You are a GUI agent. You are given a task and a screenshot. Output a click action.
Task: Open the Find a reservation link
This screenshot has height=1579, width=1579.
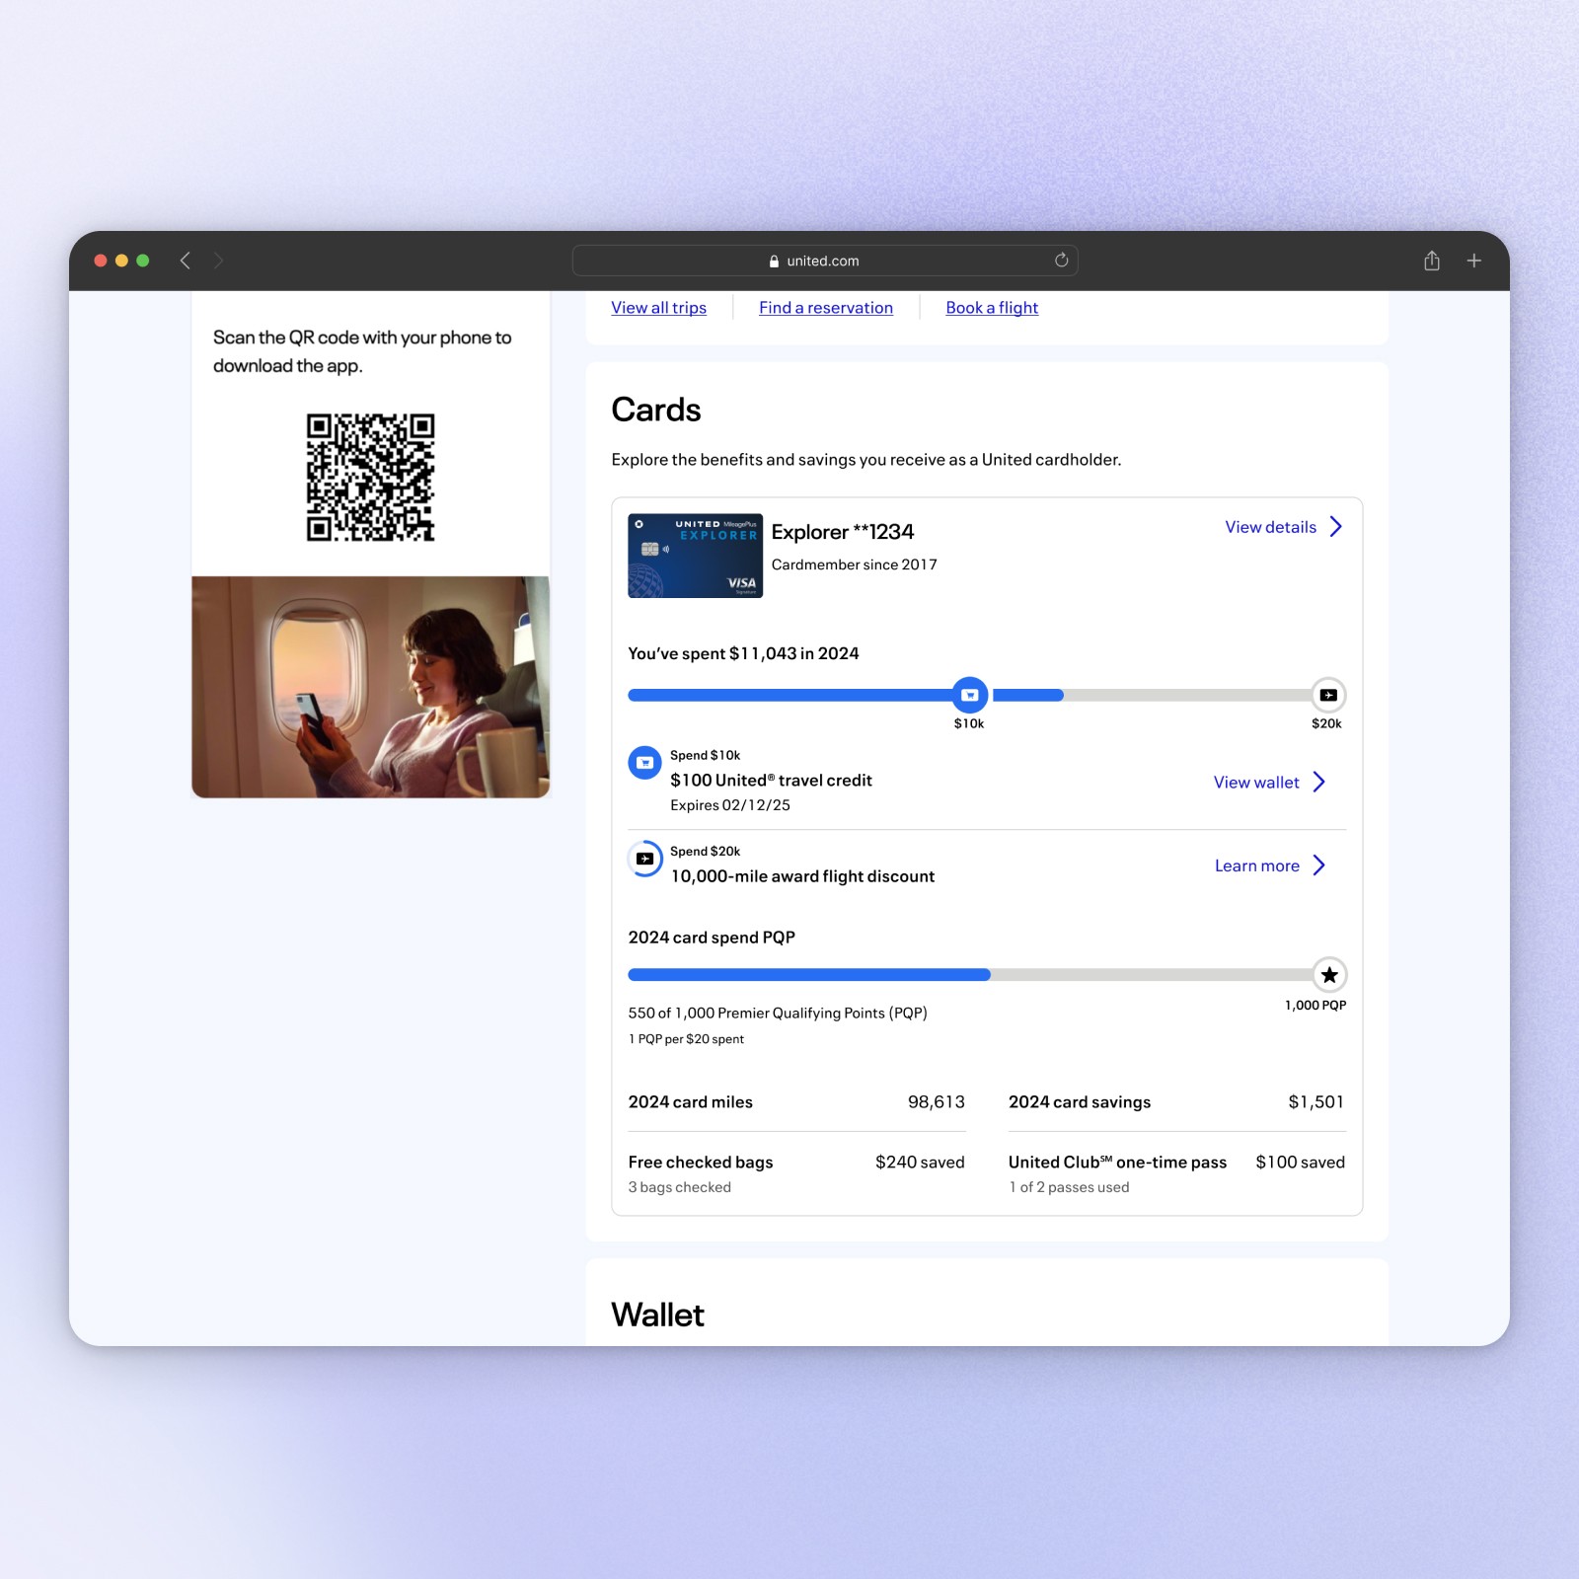(x=826, y=308)
